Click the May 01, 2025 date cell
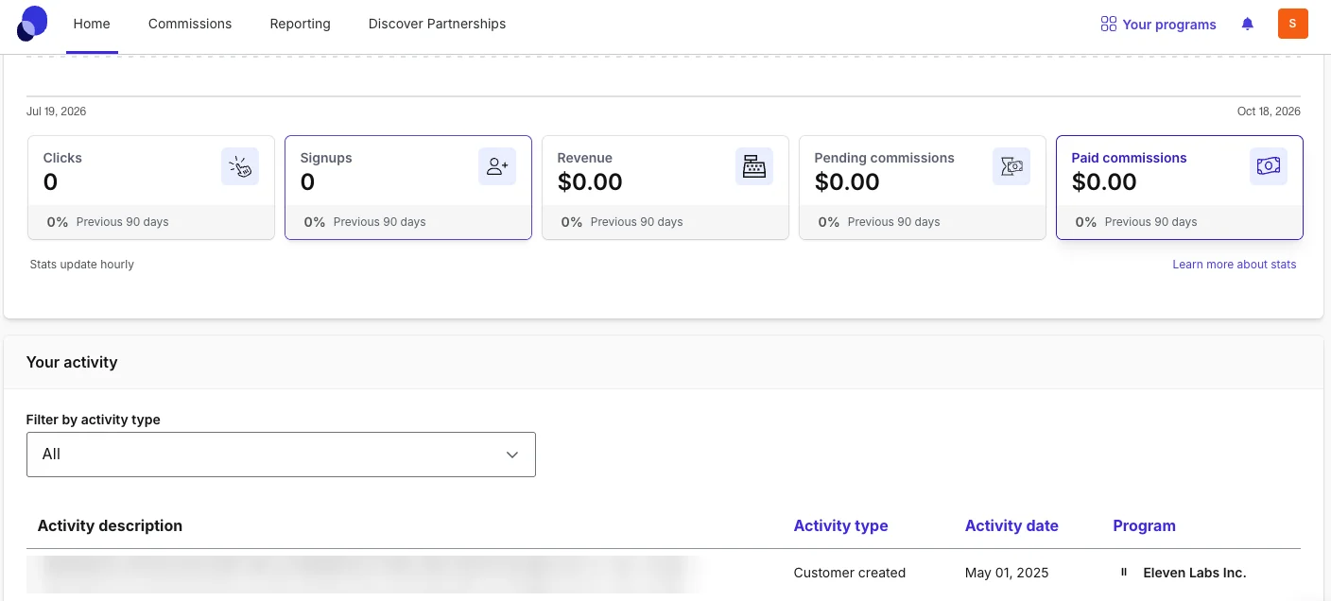This screenshot has height=601, width=1331. click(1007, 573)
